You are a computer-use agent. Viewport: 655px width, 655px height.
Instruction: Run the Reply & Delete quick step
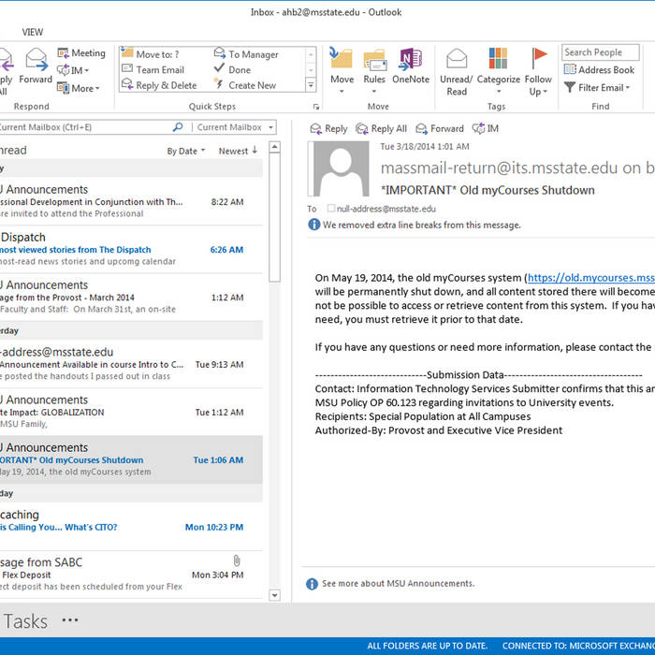pos(159,85)
